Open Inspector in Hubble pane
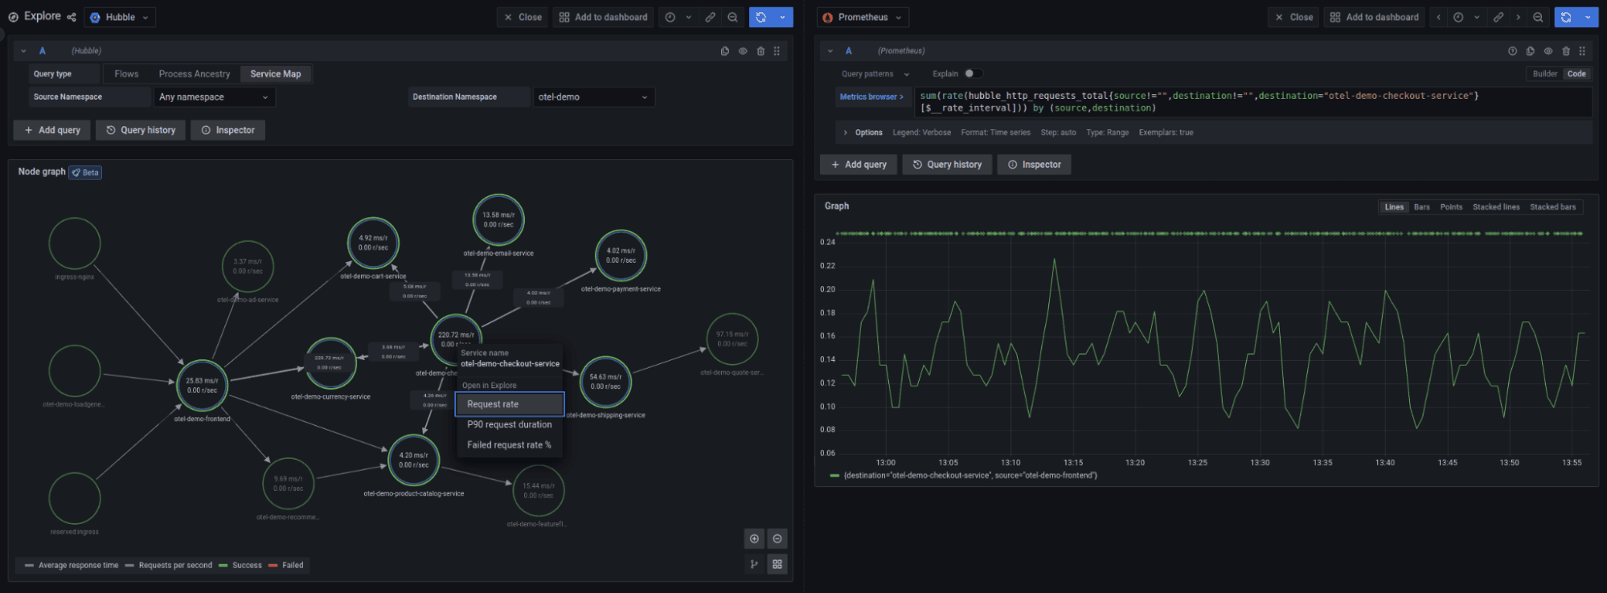1607x593 pixels. tap(228, 130)
